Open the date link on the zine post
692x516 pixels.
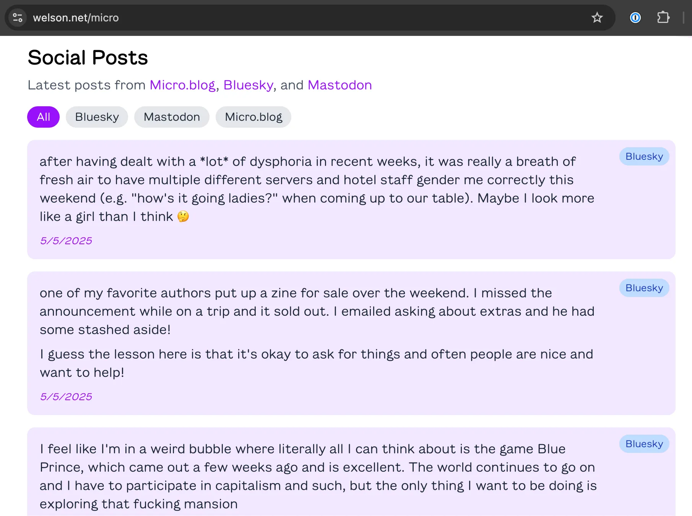click(x=66, y=396)
